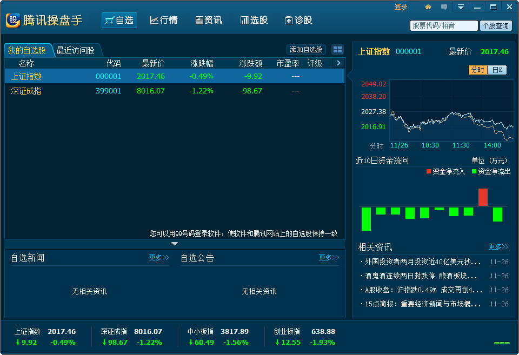This screenshot has height=355, width=519.
Task: Open the feedback chat bubble icon
Action: tap(444, 7)
